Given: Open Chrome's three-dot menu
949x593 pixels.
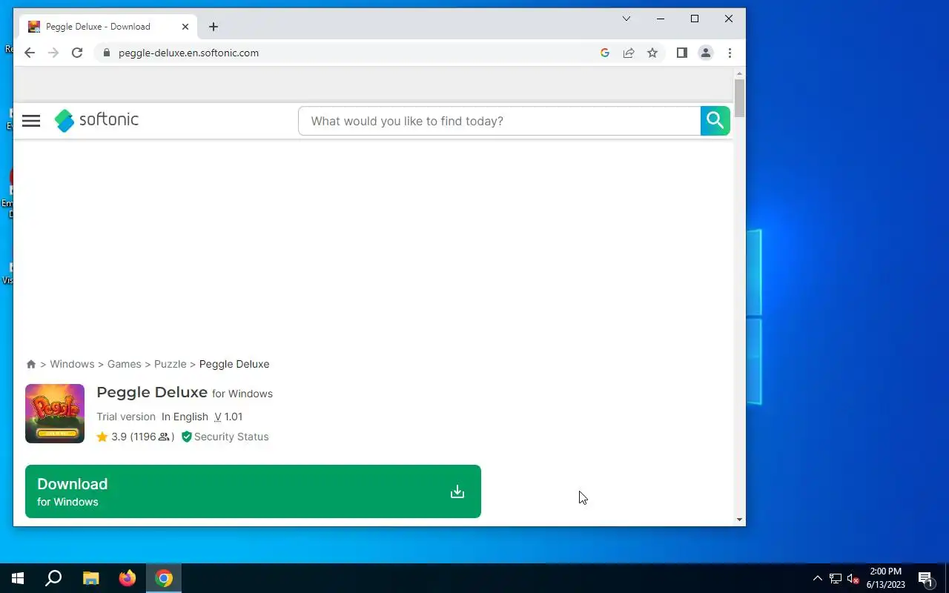Looking at the screenshot, I should pyautogui.click(x=730, y=53).
